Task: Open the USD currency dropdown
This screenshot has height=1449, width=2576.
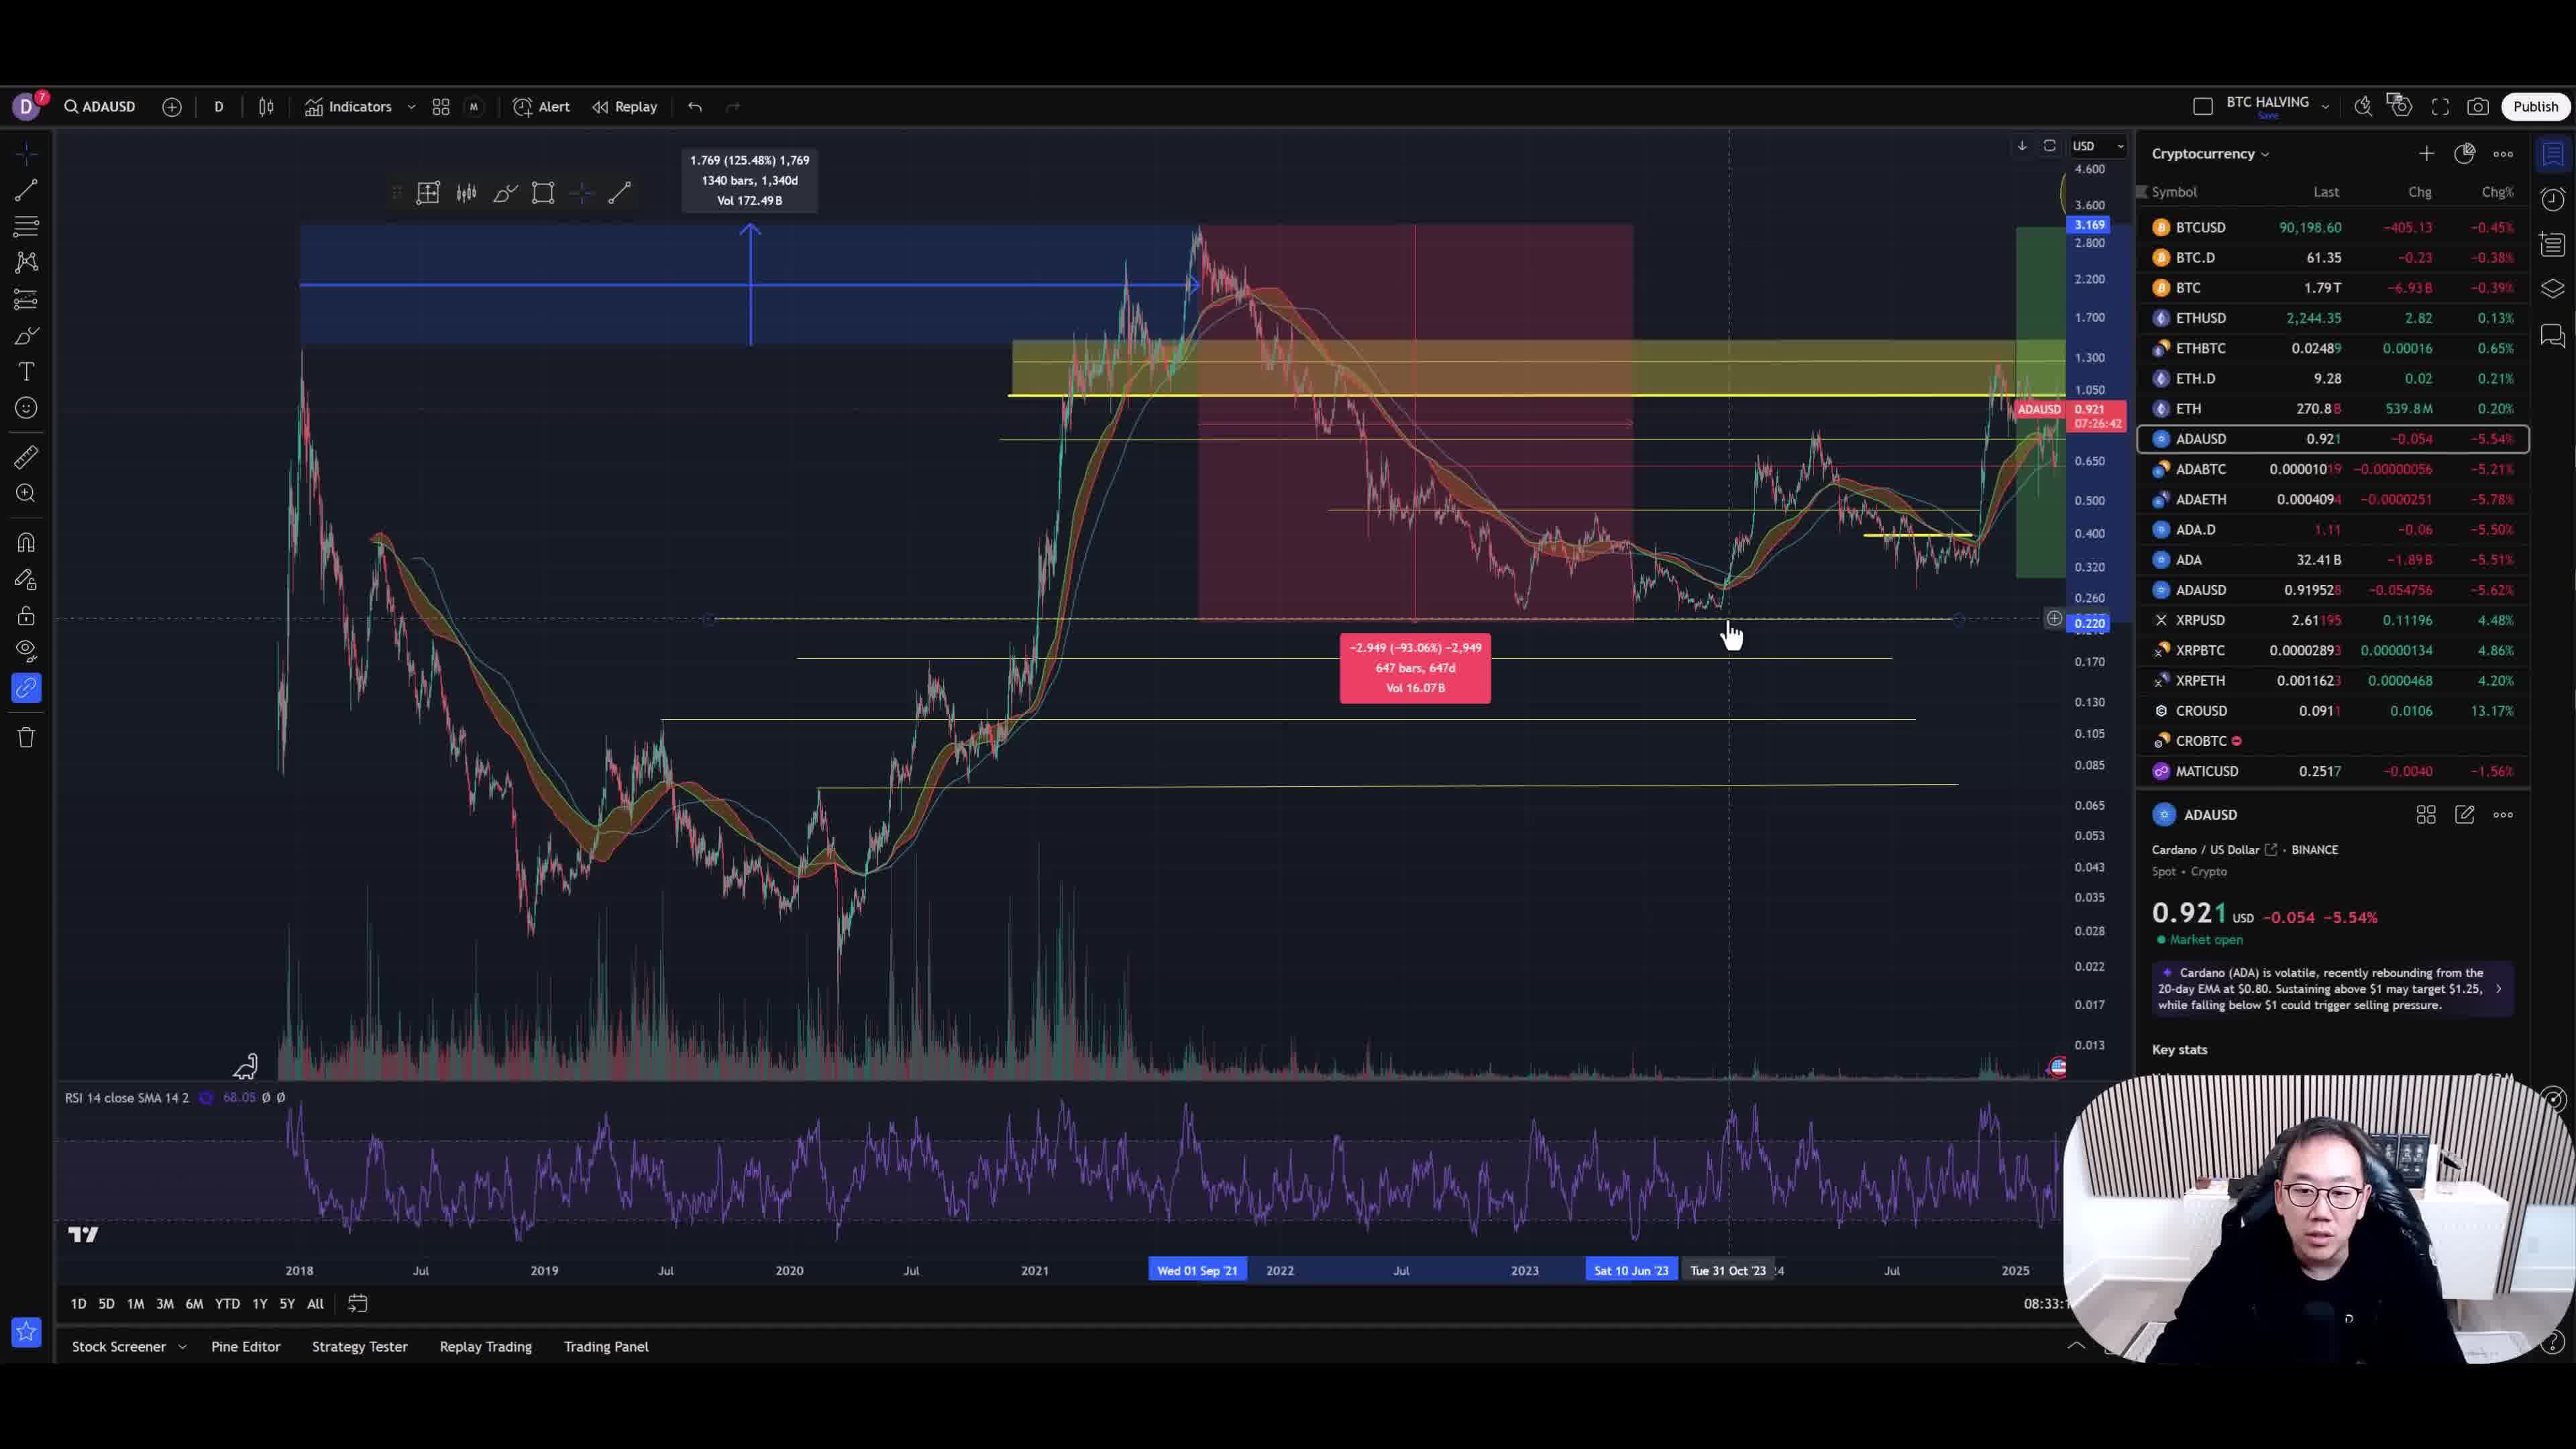Action: coord(2098,146)
